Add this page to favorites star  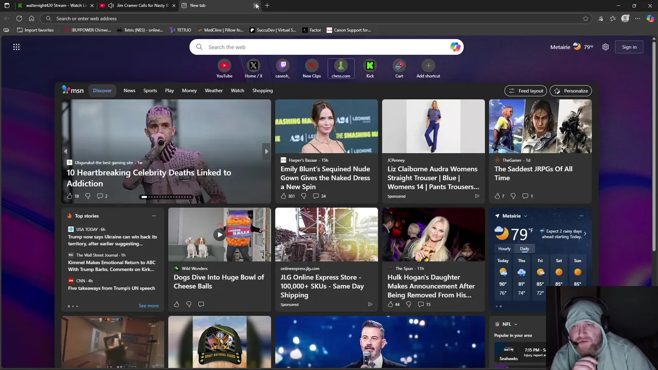pyautogui.click(x=586, y=18)
